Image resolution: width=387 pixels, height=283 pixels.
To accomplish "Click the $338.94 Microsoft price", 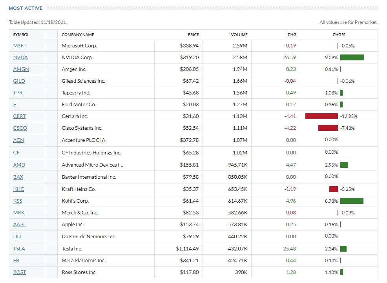I will tap(189, 45).
